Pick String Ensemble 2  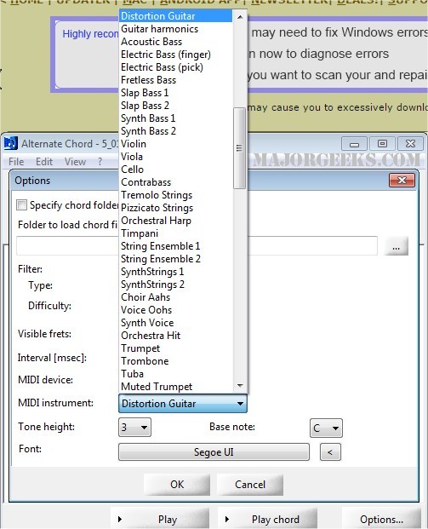click(176, 259)
